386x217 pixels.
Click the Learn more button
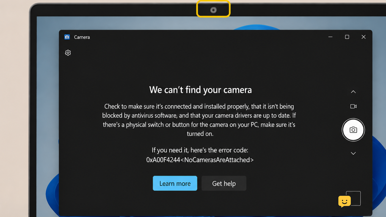click(x=175, y=183)
